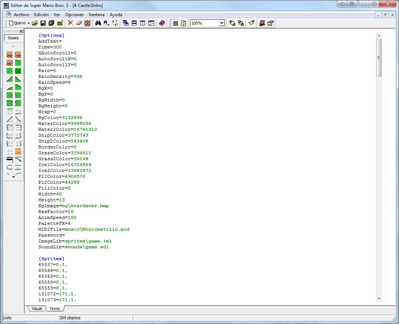Click the Bases palette button
The image size is (399, 324).
click(13, 38)
